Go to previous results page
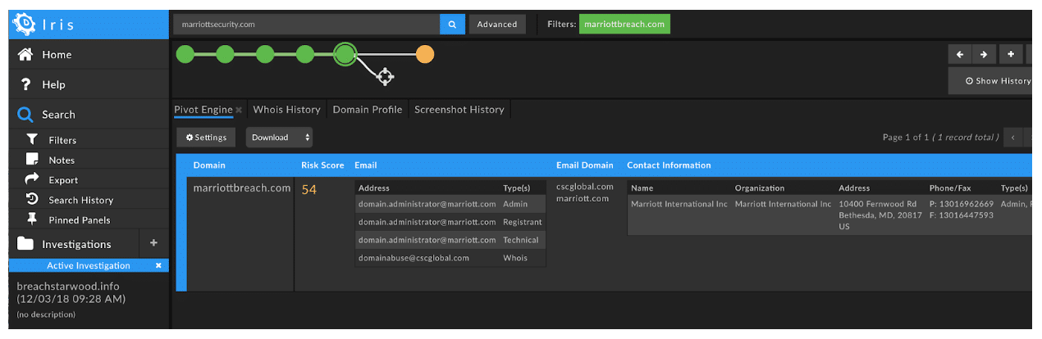 pos(1013,138)
